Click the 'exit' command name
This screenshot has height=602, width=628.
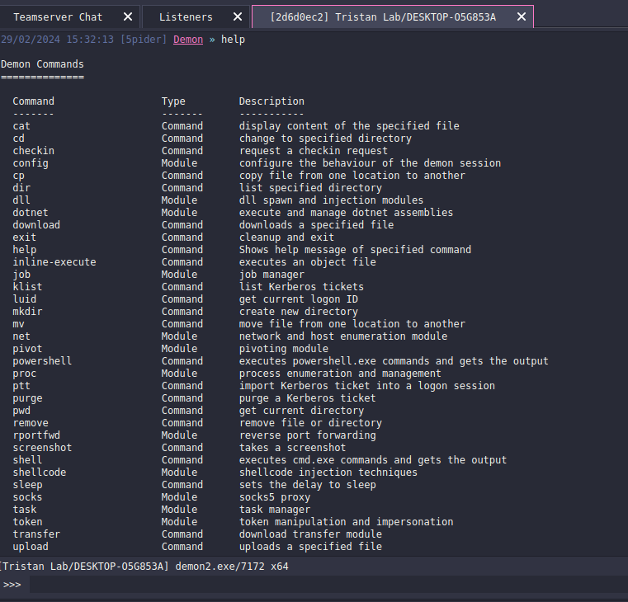pyautogui.click(x=25, y=238)
